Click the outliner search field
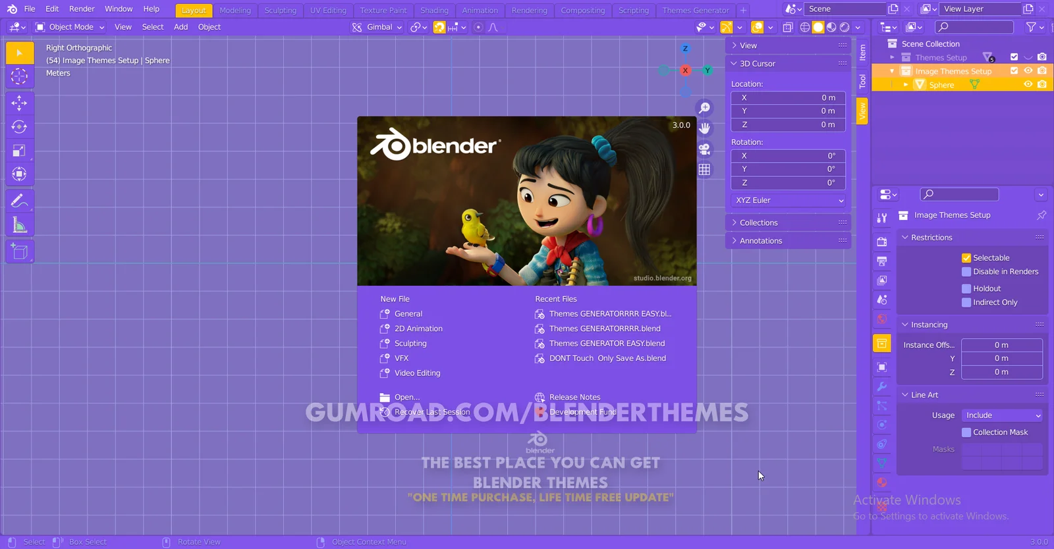This screenshot has width=1054, height=549. [974, 27]
